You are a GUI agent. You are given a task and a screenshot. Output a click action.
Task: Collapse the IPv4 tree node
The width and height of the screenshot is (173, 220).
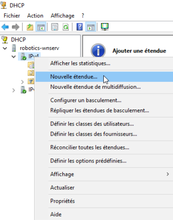14,57
